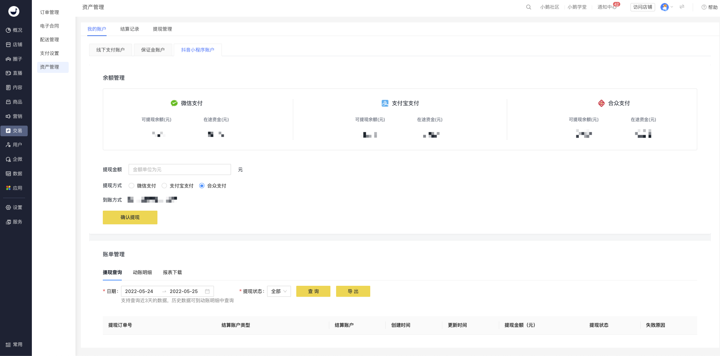This screenshot has width=720, height=356.
Task: Click the 微信支付 green logo icon
Action: click(x=174, y=103)
